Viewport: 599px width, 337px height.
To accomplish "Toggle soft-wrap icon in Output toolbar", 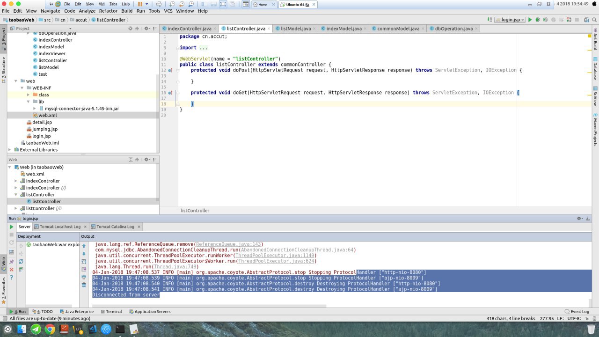I will coord(84,261).
